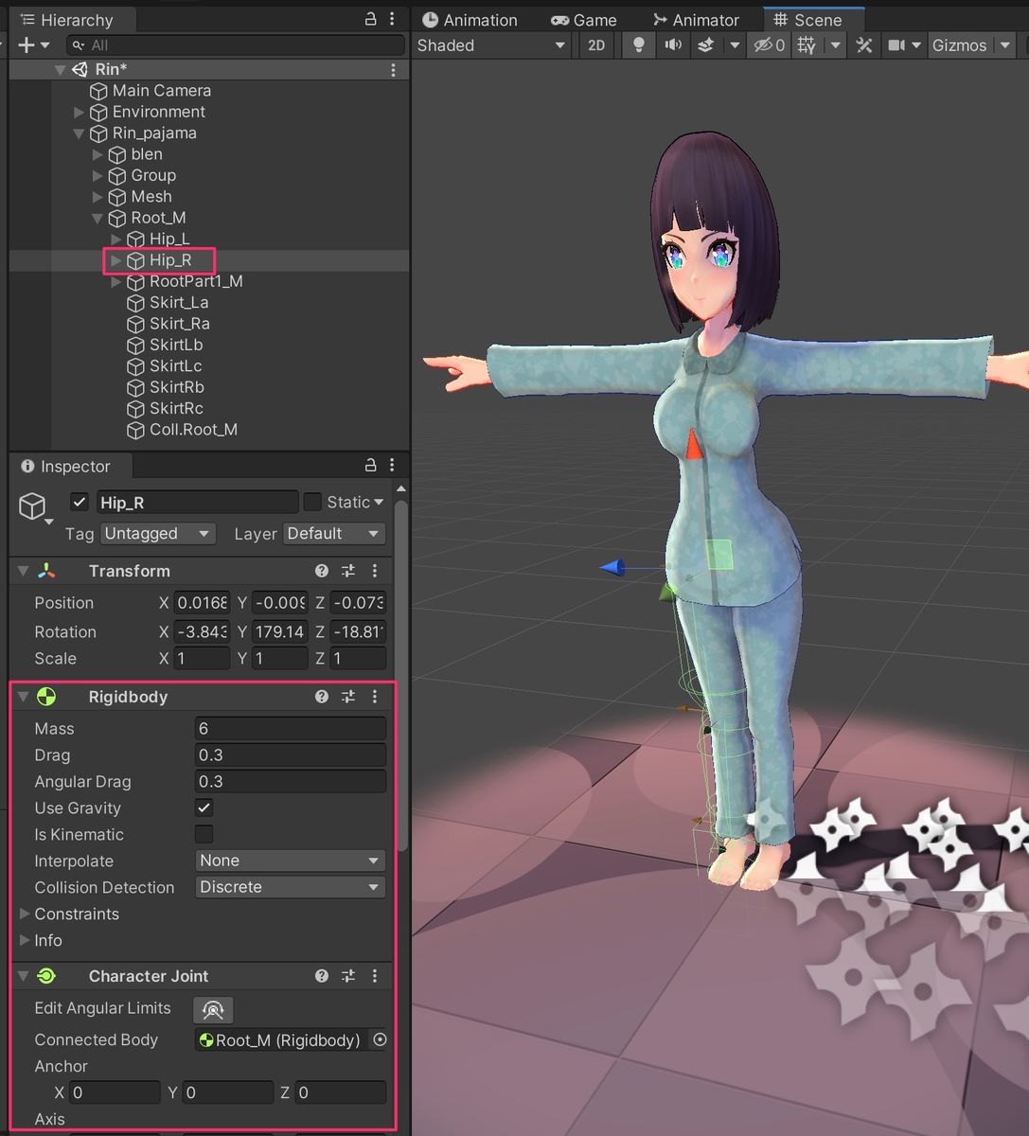Select Skirt_La in hierarchy
Image resolution: width=1029 pixels, height=1136 pixels.
[x=179, y=302]
